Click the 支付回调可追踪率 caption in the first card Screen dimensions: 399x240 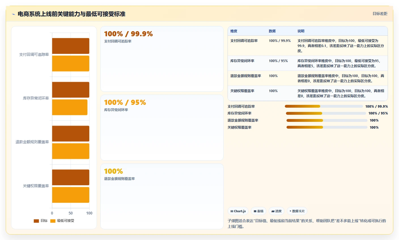tap(118, 41)
